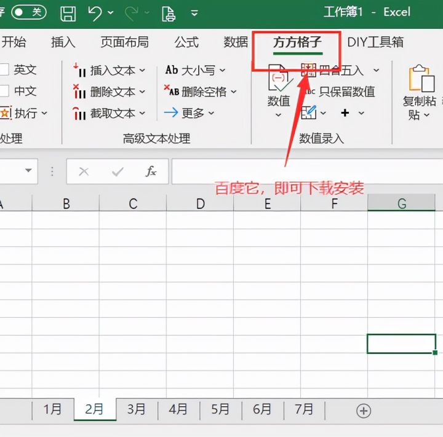Expand the 更多 dropdown arrow
This screenshot has width=443, height=437.
[211, 113]
